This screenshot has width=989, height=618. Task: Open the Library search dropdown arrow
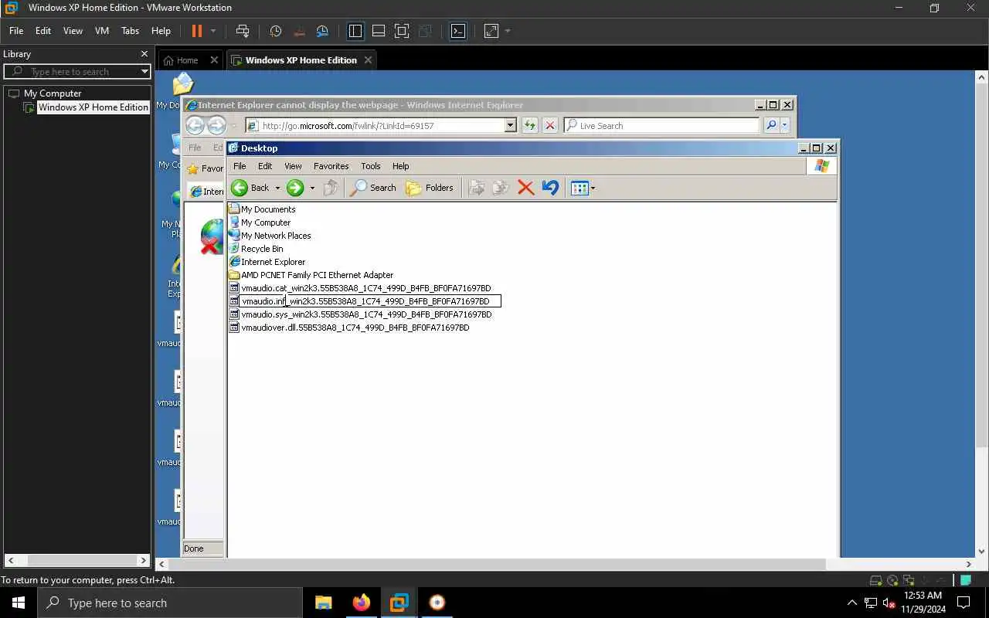(x=144, y=72)
